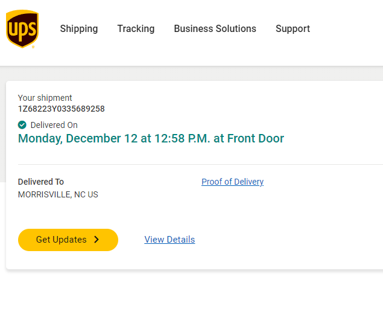Screen dimensions: 383x332
Task: Open the Support menu
Action: [x=293, y=29]
